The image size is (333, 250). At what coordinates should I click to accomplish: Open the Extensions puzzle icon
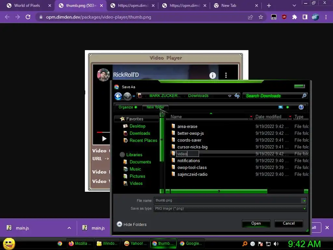coord(294,17)
